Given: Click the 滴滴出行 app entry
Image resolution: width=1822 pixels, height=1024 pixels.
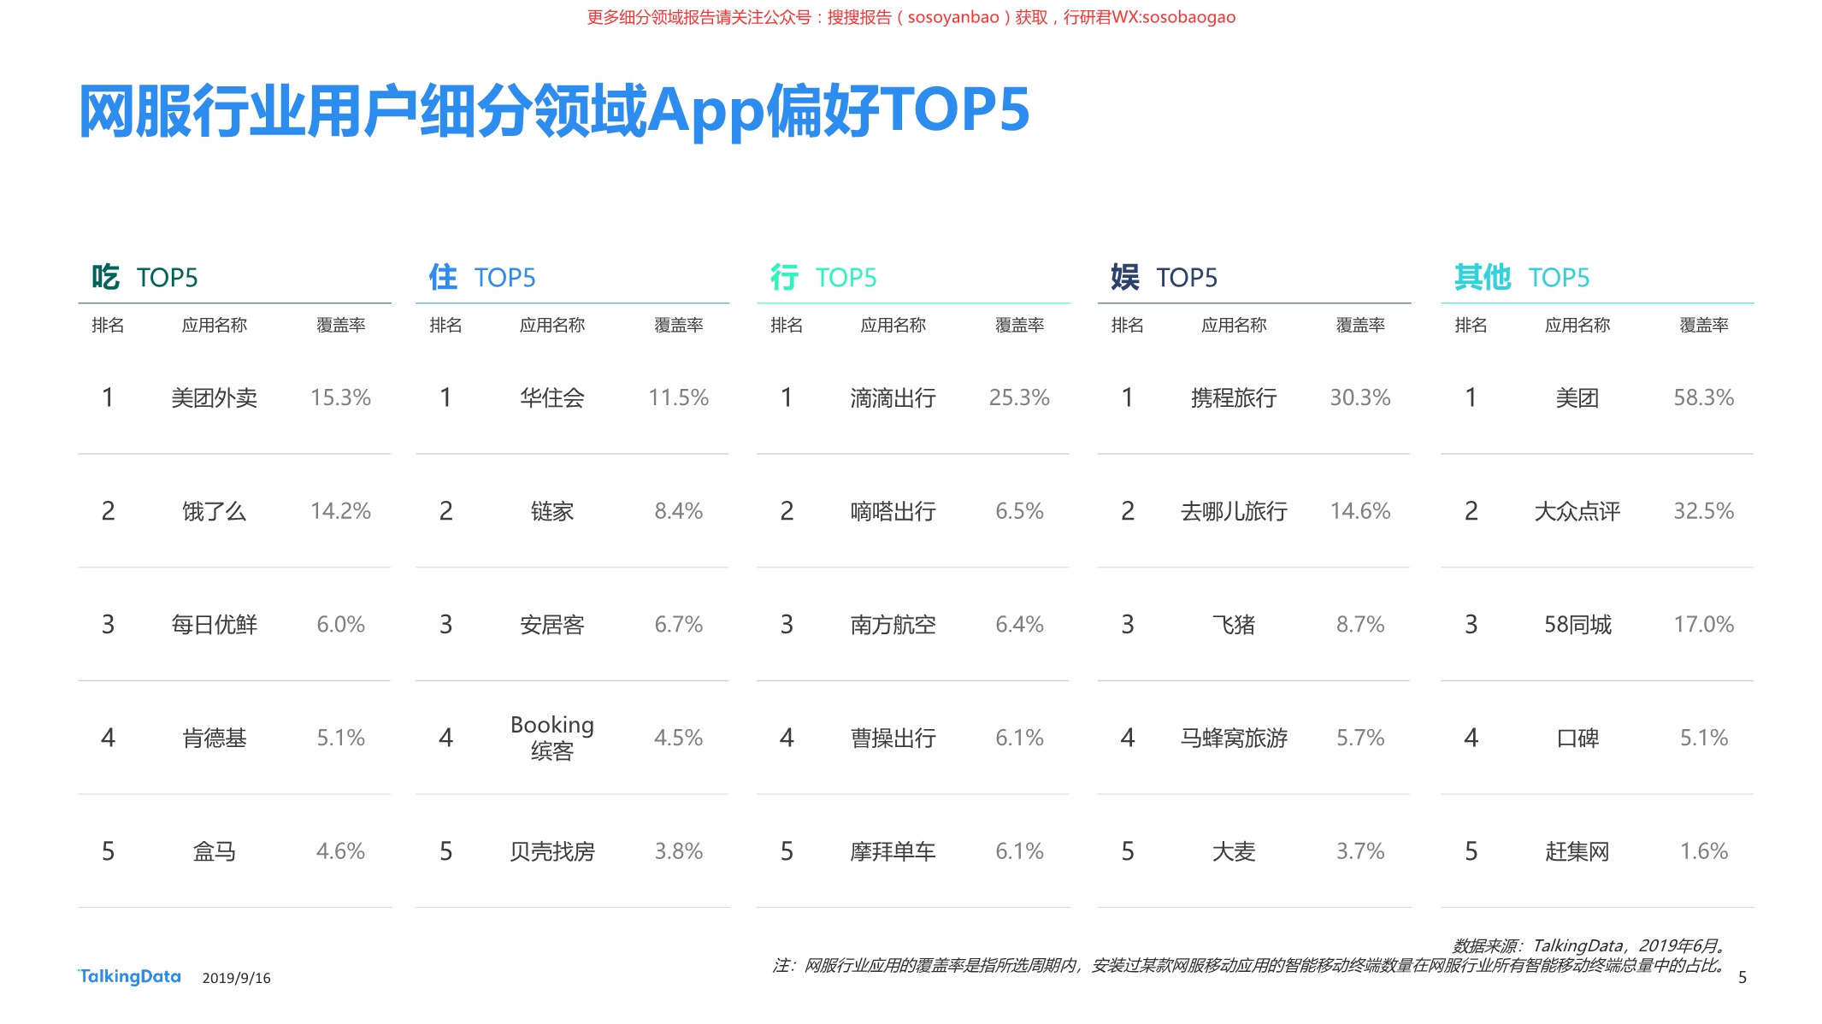Looking at the screenshot, I should coord(893,397).
